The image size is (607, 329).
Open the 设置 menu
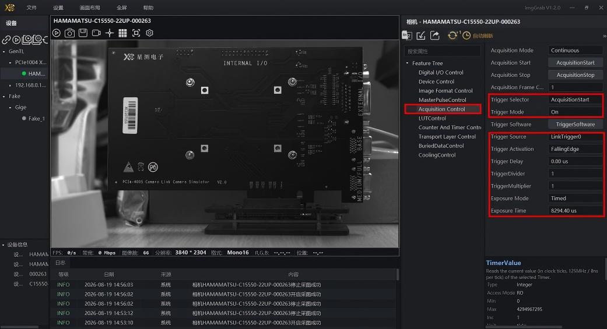click(58, 8)
